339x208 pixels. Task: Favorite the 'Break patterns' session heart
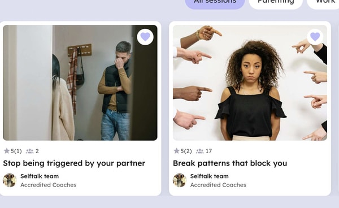click(315, 37)
